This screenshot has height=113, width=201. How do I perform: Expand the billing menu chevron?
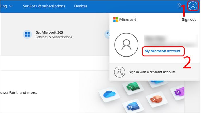[11, 6]
